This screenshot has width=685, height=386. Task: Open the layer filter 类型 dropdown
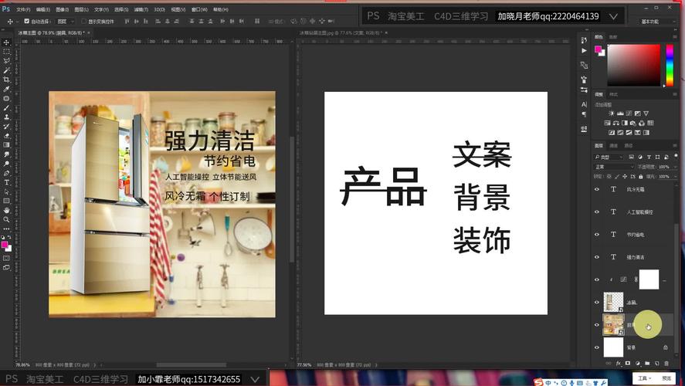click(609, 157)
